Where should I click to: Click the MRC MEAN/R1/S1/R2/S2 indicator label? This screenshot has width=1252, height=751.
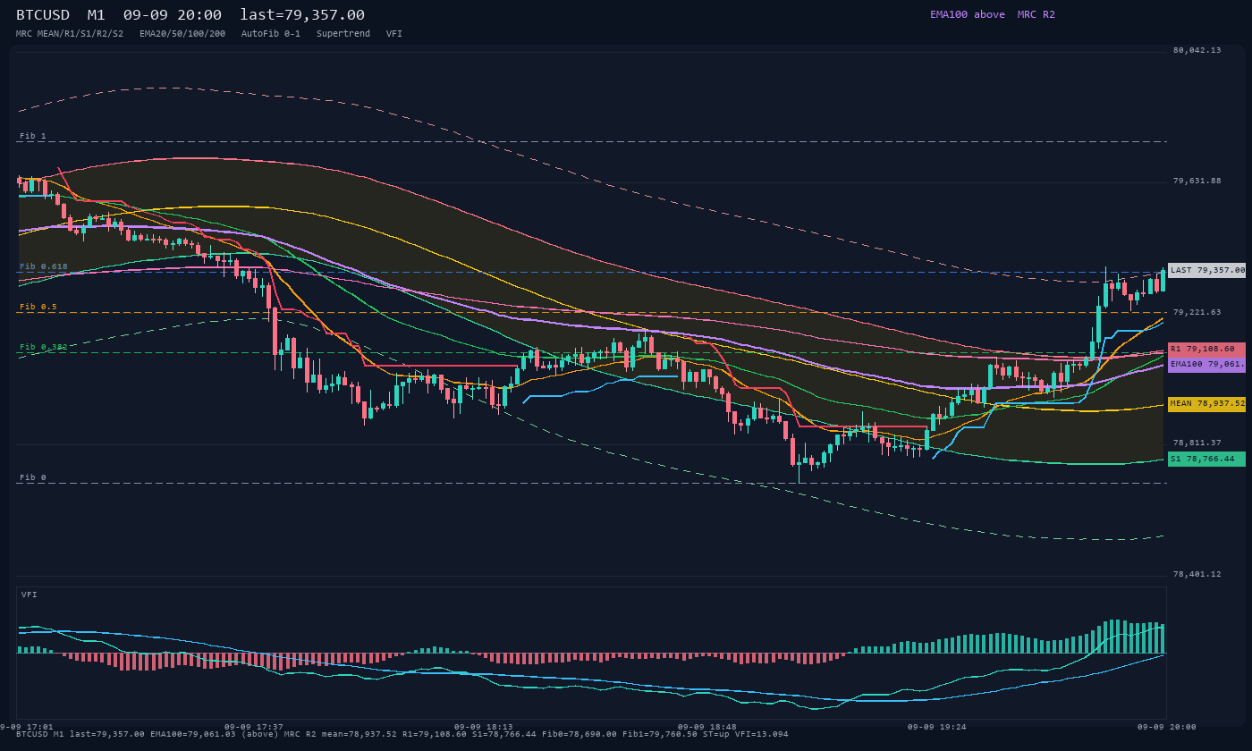(70, 33)
